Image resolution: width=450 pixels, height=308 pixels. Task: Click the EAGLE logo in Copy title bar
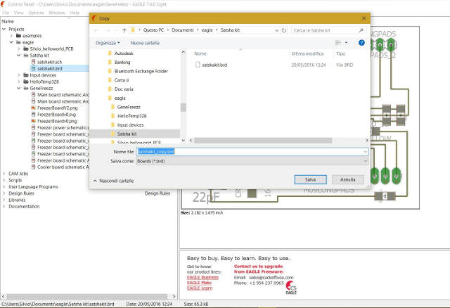pyautogui.click(x=94, y=18)
